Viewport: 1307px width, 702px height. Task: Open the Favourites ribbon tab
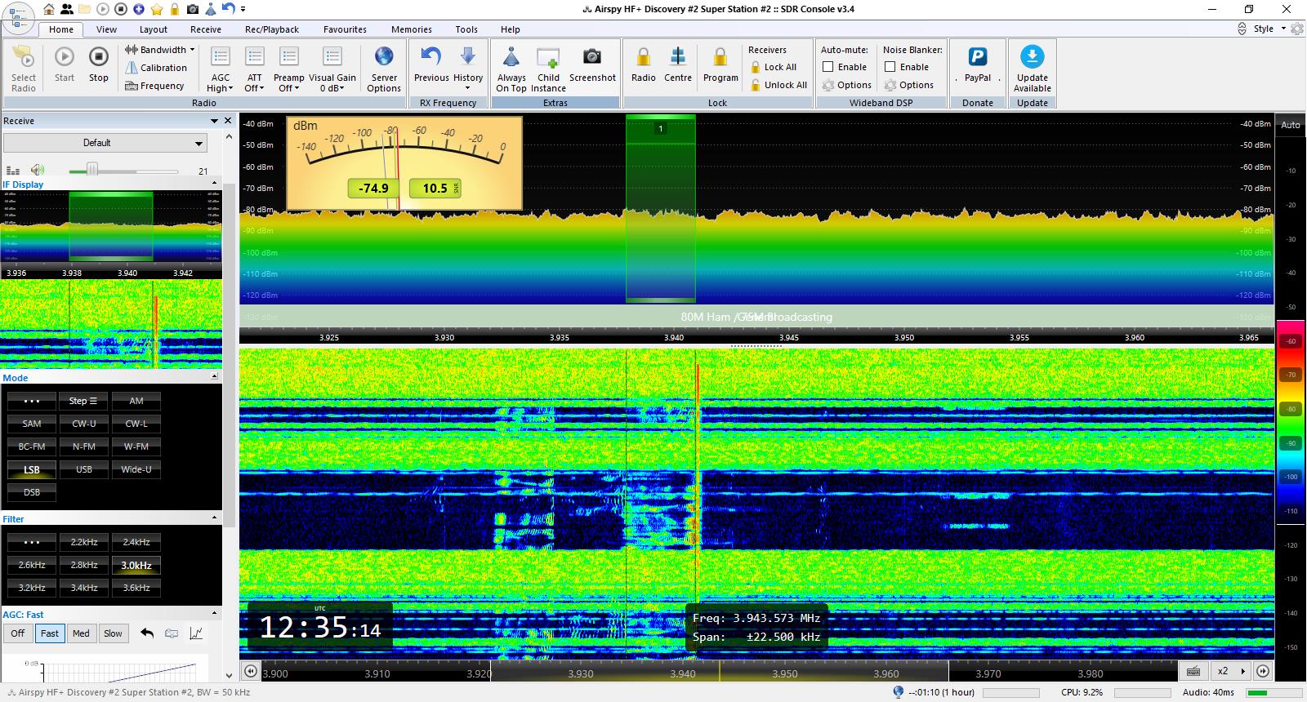pos(345,29)
